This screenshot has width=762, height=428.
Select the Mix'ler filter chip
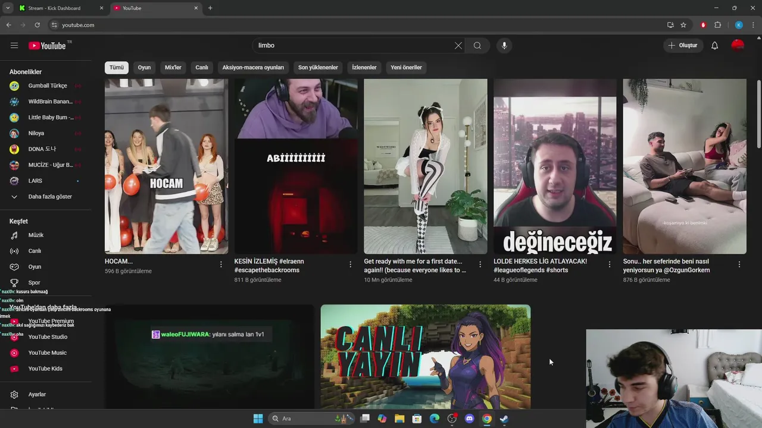tap(173, 67)
